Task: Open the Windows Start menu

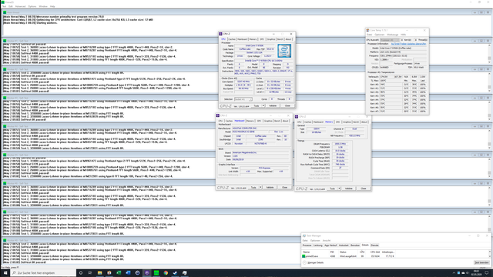Action: [x=5, y=273]
